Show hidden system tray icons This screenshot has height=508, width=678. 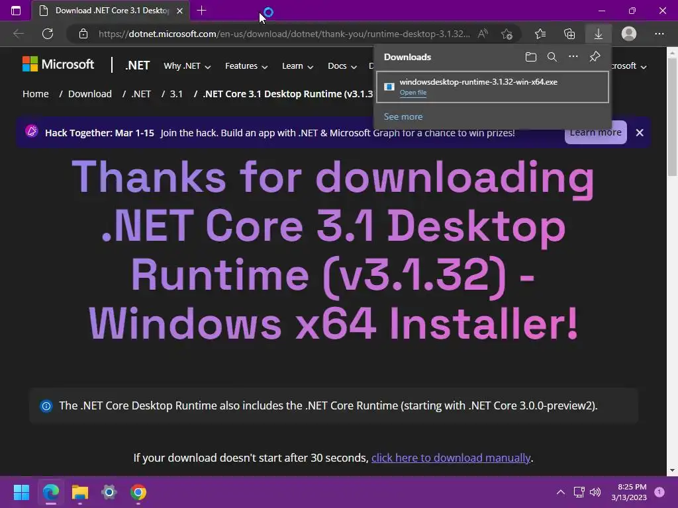point(560,492)
